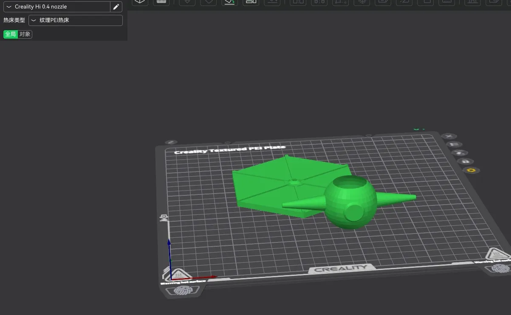This screenshot has height=315, width=511.
Task: Click the plate lock icon
Action: [x=465, y=162]
